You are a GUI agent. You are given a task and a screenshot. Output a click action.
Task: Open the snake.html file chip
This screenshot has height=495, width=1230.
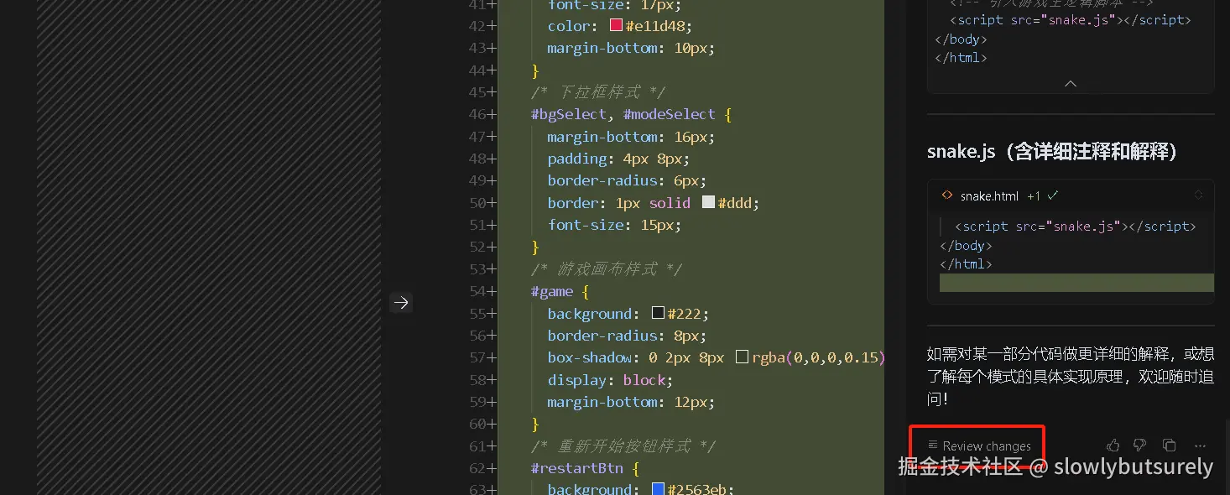[989, 196]
